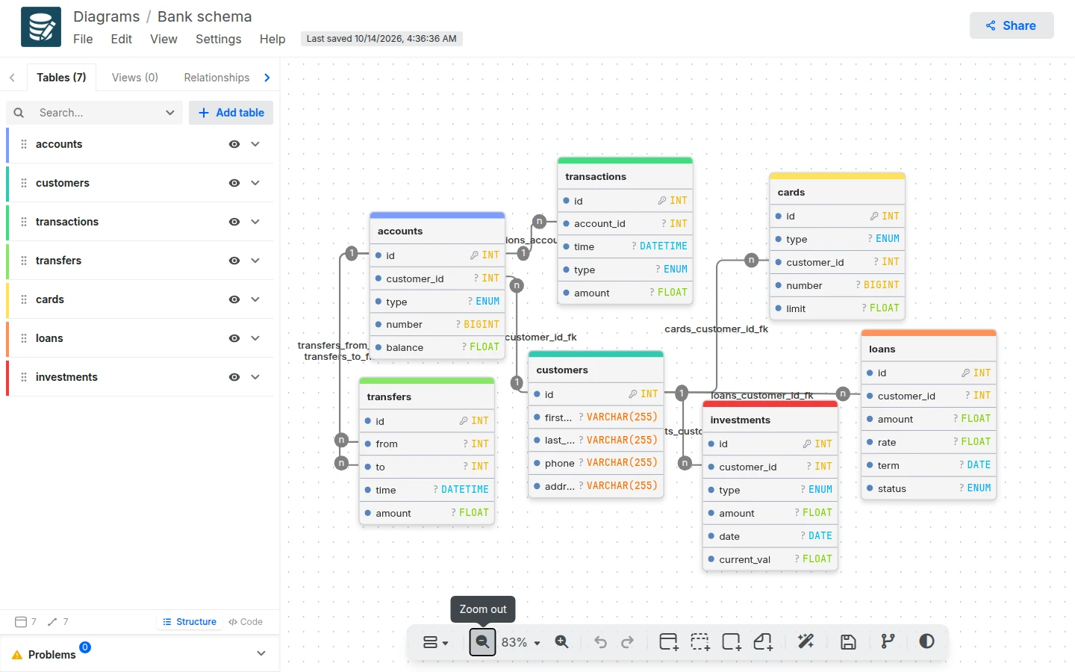The height and width of the screenshot is (672, 1075).
Task: Switch to Code view
Action: pos(246,621)
